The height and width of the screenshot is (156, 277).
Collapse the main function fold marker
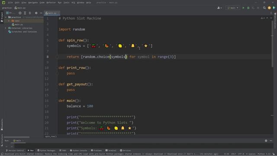pyautogui.click(x=57, y=101)
